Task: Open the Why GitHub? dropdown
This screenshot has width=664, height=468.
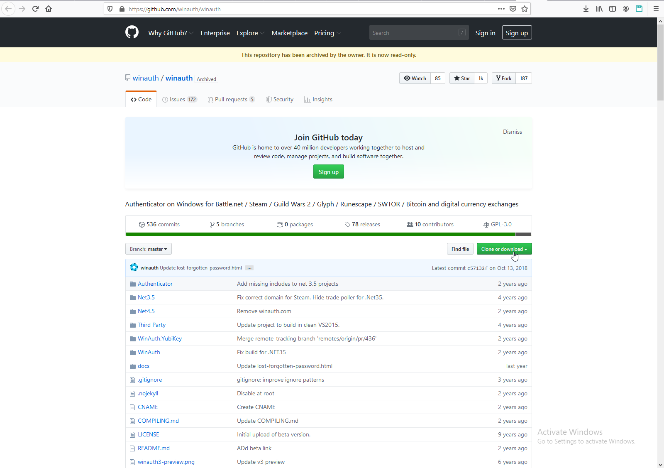Action: (x=171, y=33)
